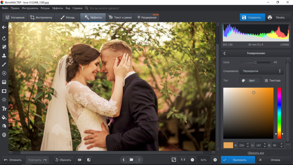
Task: Open the Файл menu
Action: 5,8
